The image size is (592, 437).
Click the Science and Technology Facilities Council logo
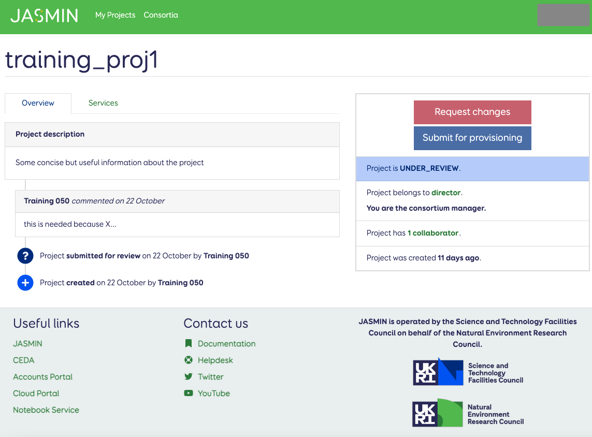(x=468, y=372)
